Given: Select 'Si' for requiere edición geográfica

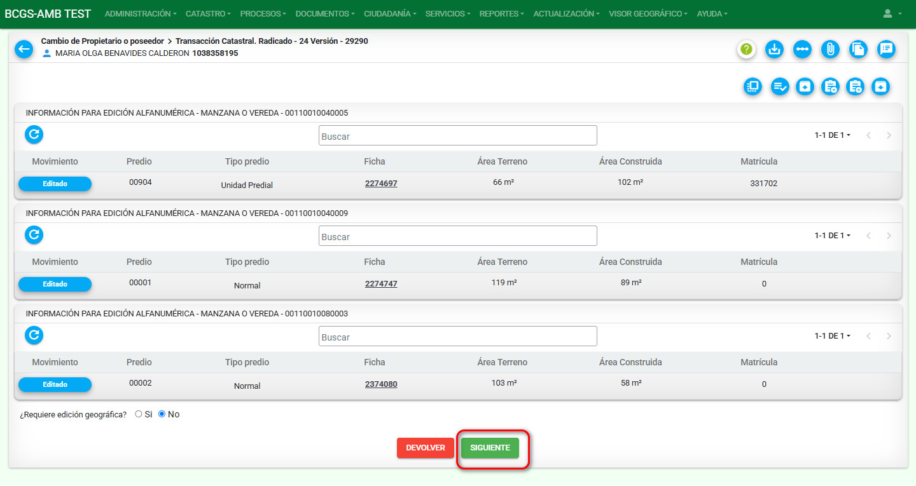Looking at the screenshot, I should (x=139, y=414).
